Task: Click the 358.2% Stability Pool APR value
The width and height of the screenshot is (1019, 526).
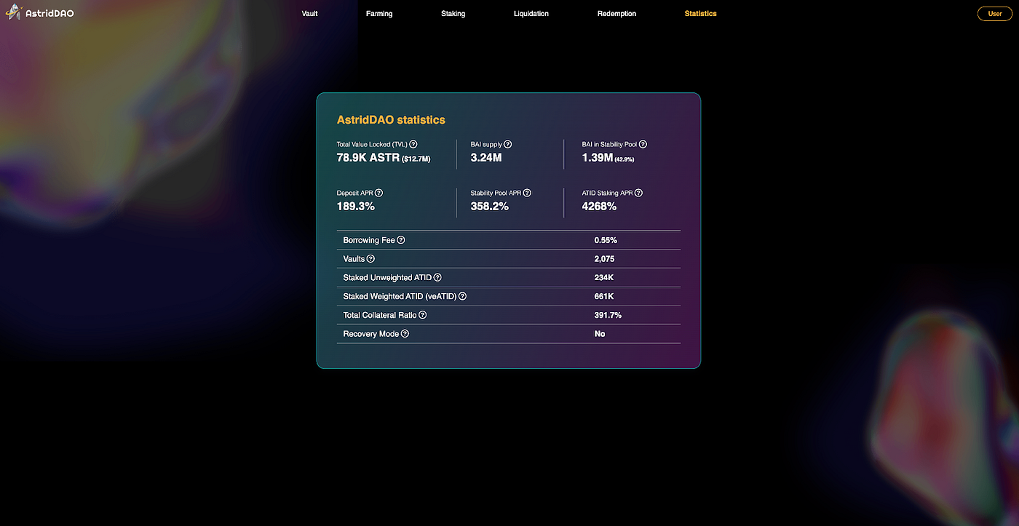Action: click(490, 207)
